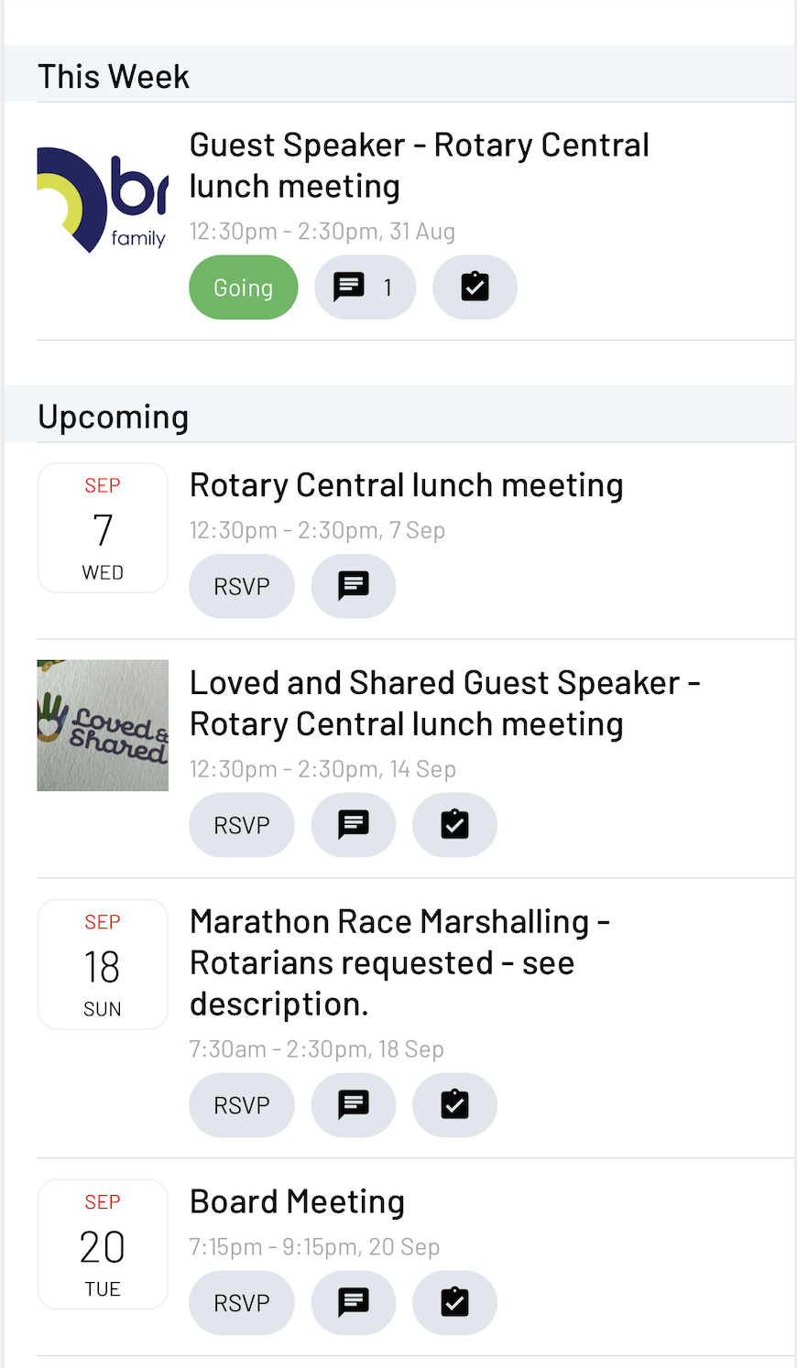Open checklist icon for Board Meeting
Screen dimensions: 797x1368
pyautogui.click(x=454, y=1303)
